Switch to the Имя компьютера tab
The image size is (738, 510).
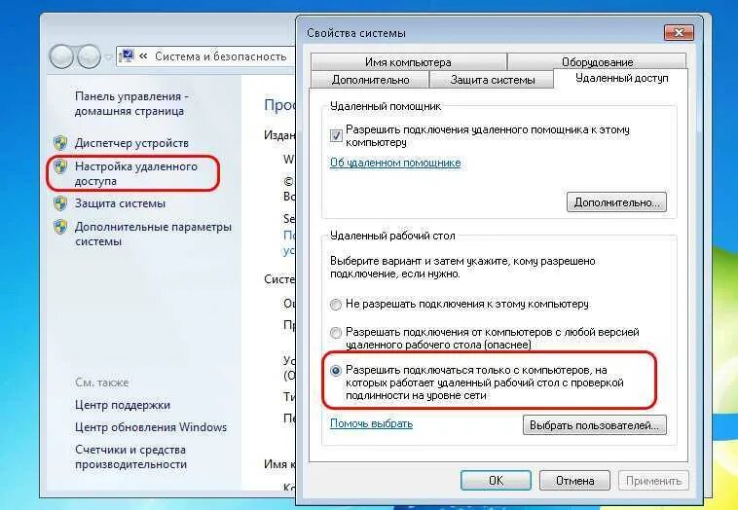coord(408,61)
